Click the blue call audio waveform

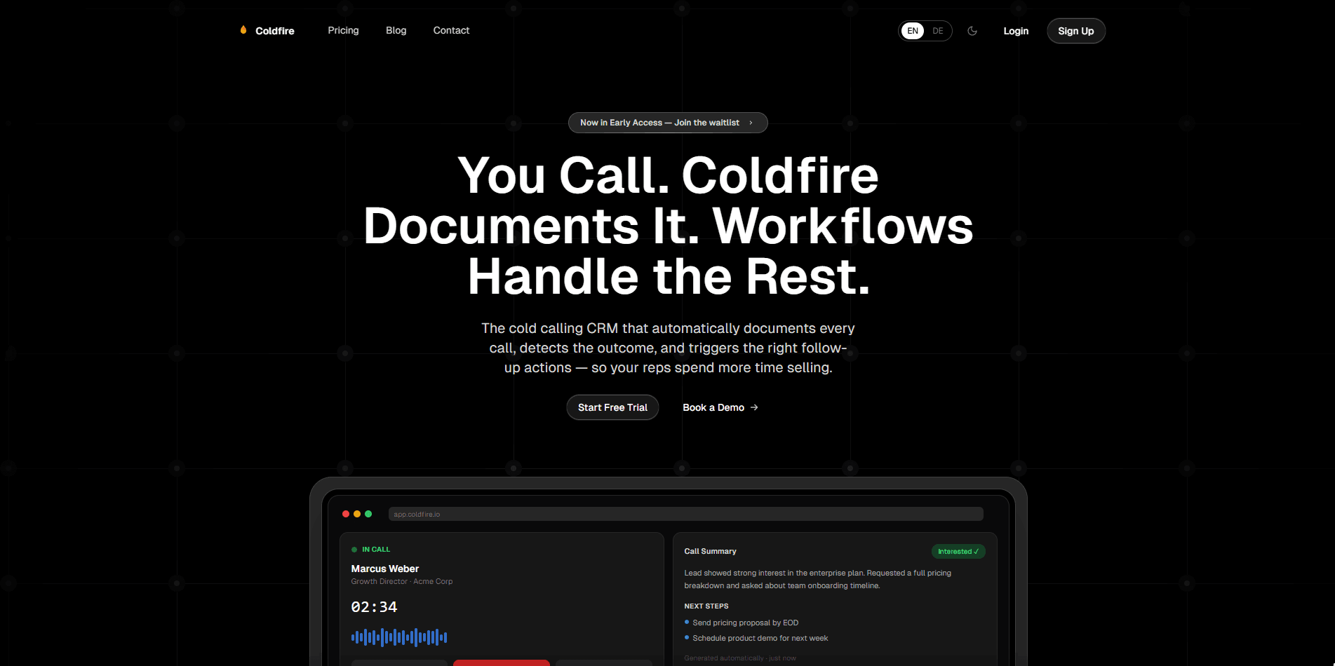coord(398,637)
